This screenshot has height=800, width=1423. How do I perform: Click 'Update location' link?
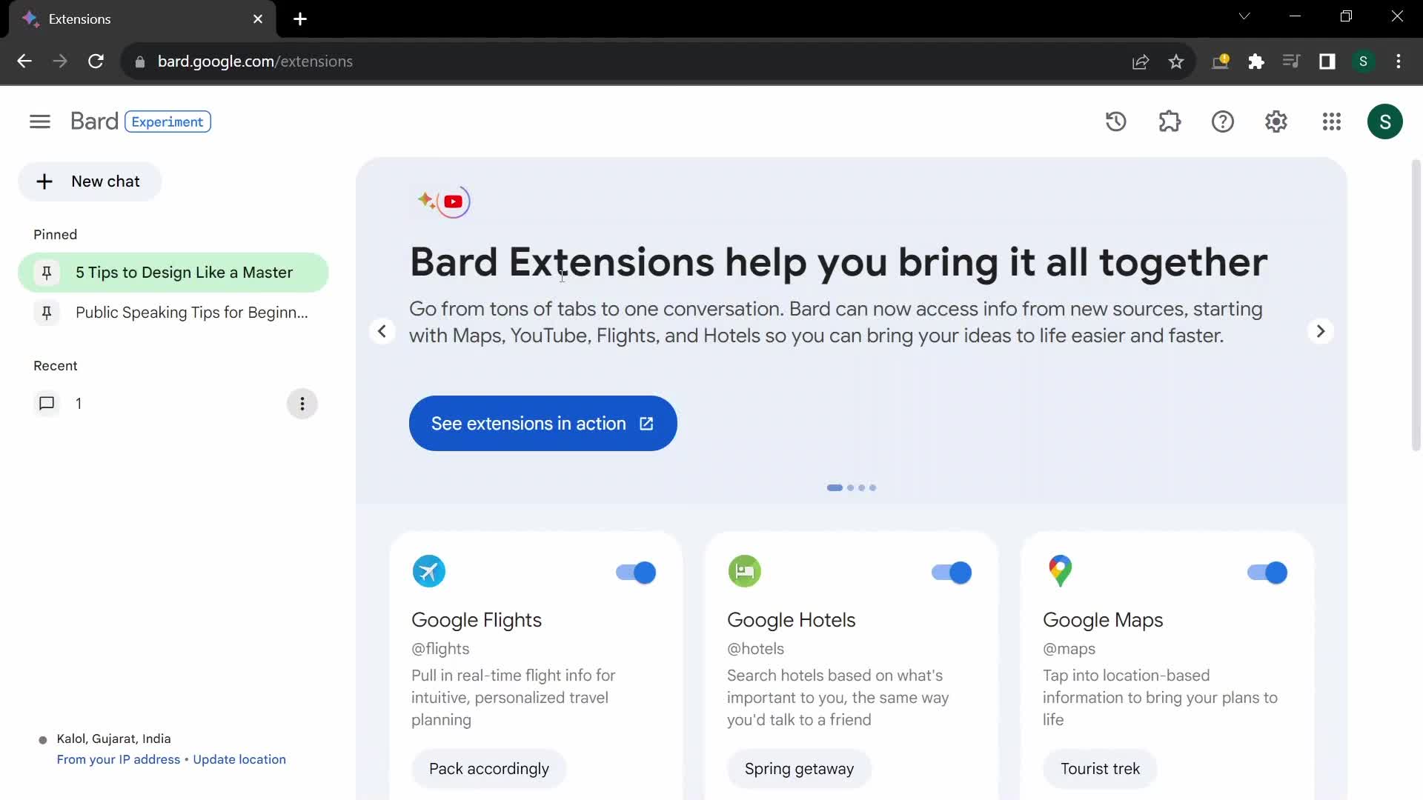[239, 759]
